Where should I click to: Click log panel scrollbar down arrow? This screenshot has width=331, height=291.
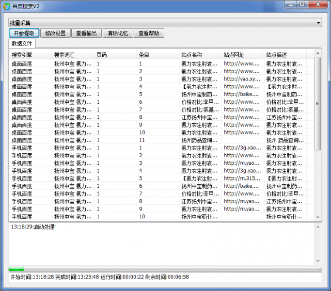click(318, 261)
